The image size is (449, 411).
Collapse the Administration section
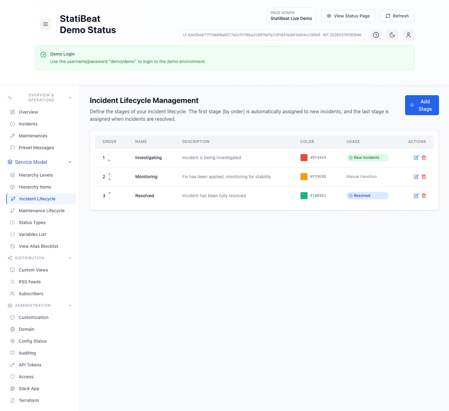click(70, 306)
